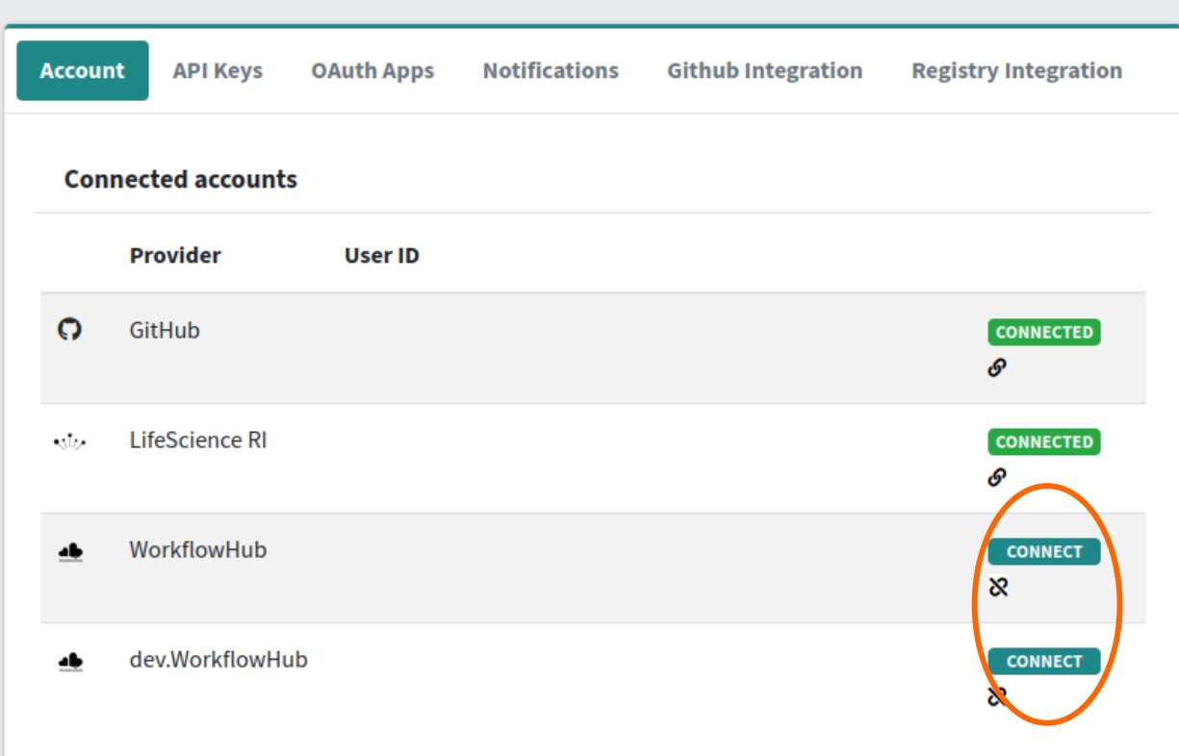Switch to the API Keys tab
1179x756 pixels.
[x=218, y=70]
